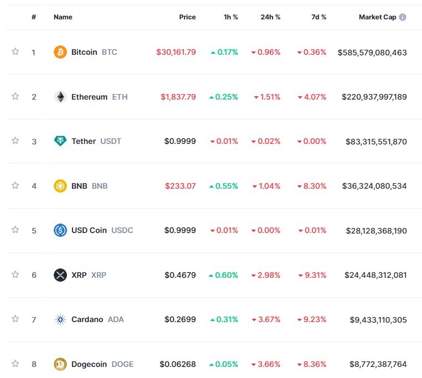Sort by the 24h % column
This screenshot has height=378, width=422.
pyautogui.click(x=270, y=17)
